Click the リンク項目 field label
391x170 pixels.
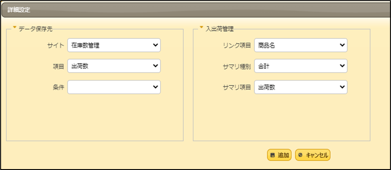pyautogui.click(x=237, y=46)
